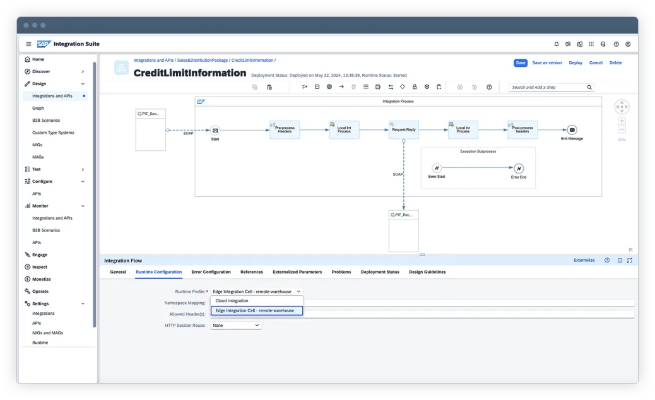The width and height of the screenshot is (655, 400).
Task: Click the user profile icon at top right
Action: (627, 44)
